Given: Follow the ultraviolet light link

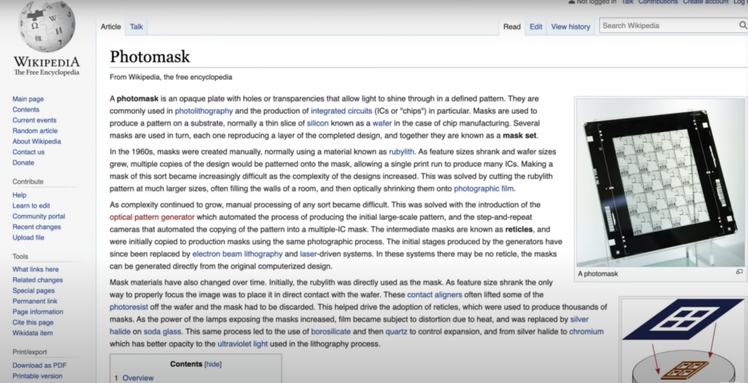Looking at the screenshot, I should click(243, 344).
